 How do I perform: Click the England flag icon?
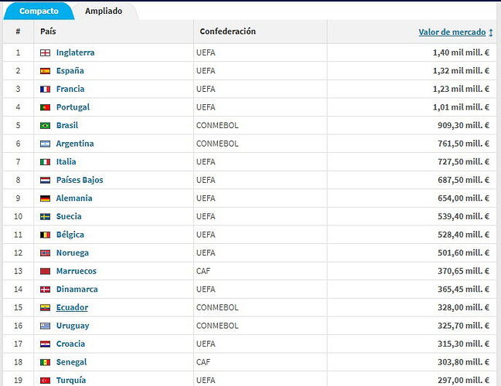click(45, 53)
